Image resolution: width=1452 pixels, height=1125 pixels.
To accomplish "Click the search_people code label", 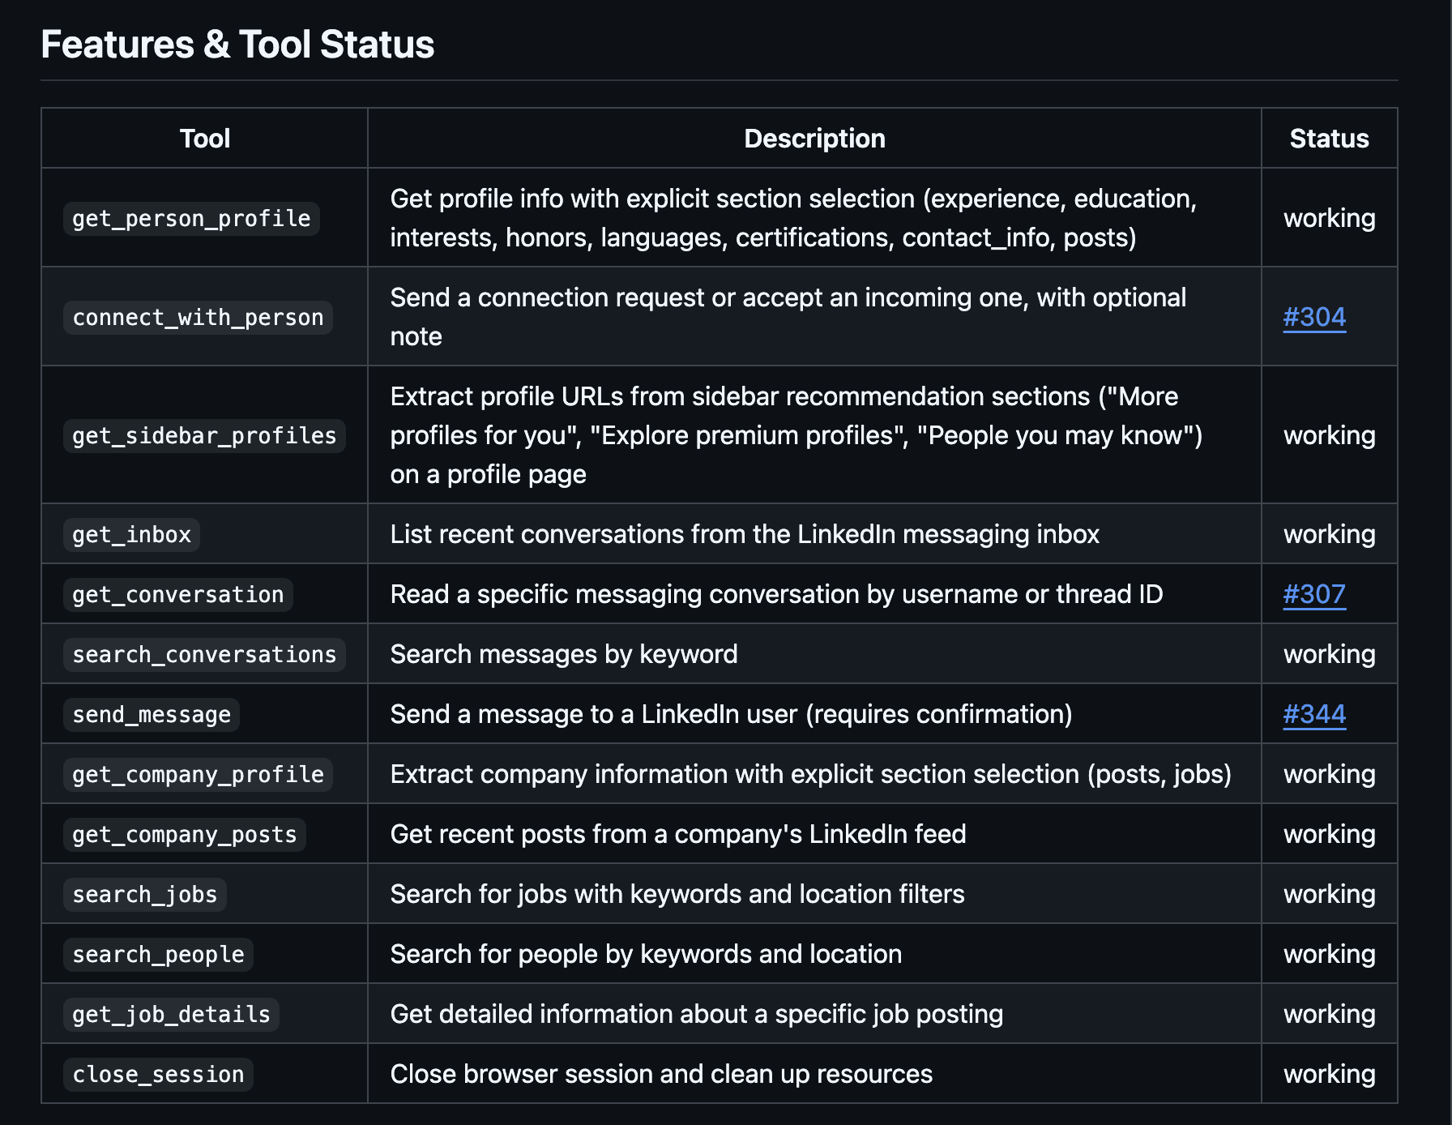I will coord(158,955).
